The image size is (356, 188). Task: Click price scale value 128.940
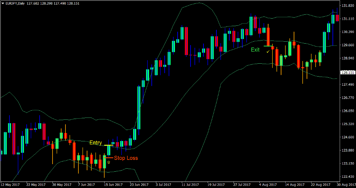coord(348,58)
